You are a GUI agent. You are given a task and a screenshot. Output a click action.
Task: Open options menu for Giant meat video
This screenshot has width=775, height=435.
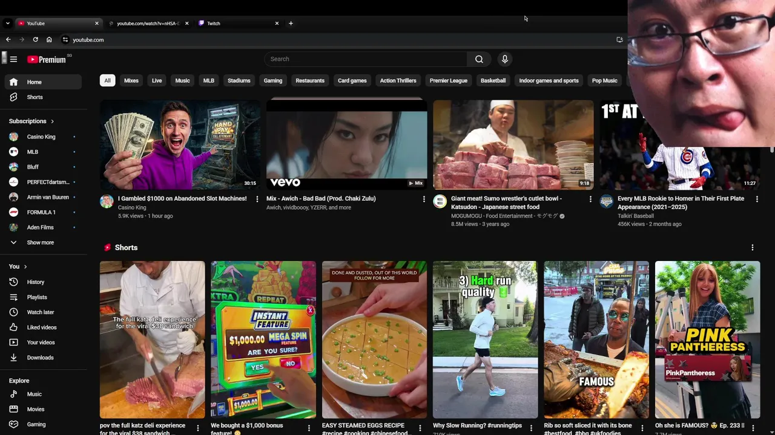coord(590,199)
